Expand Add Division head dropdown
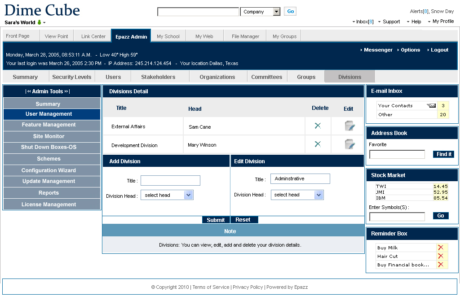 point(189,195)
